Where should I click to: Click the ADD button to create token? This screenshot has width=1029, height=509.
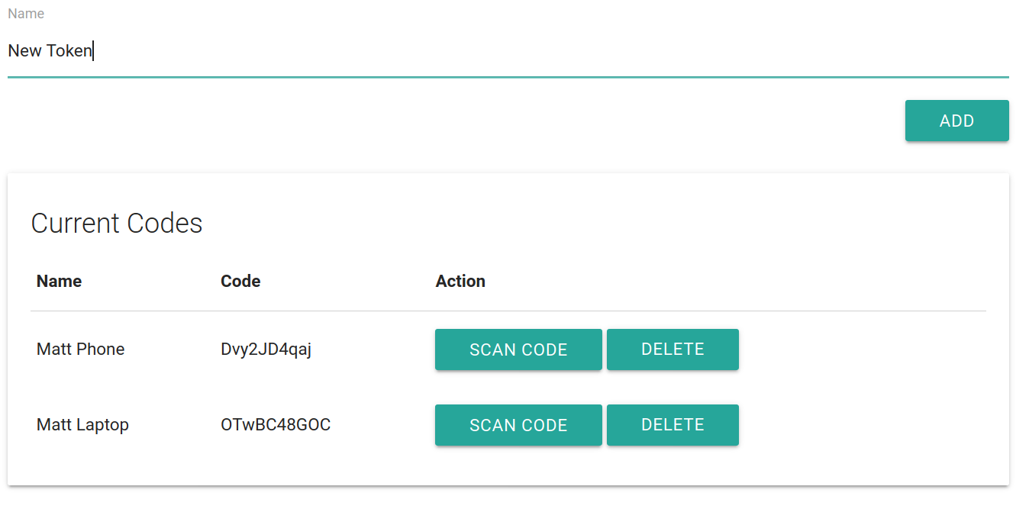coord(956,121)
